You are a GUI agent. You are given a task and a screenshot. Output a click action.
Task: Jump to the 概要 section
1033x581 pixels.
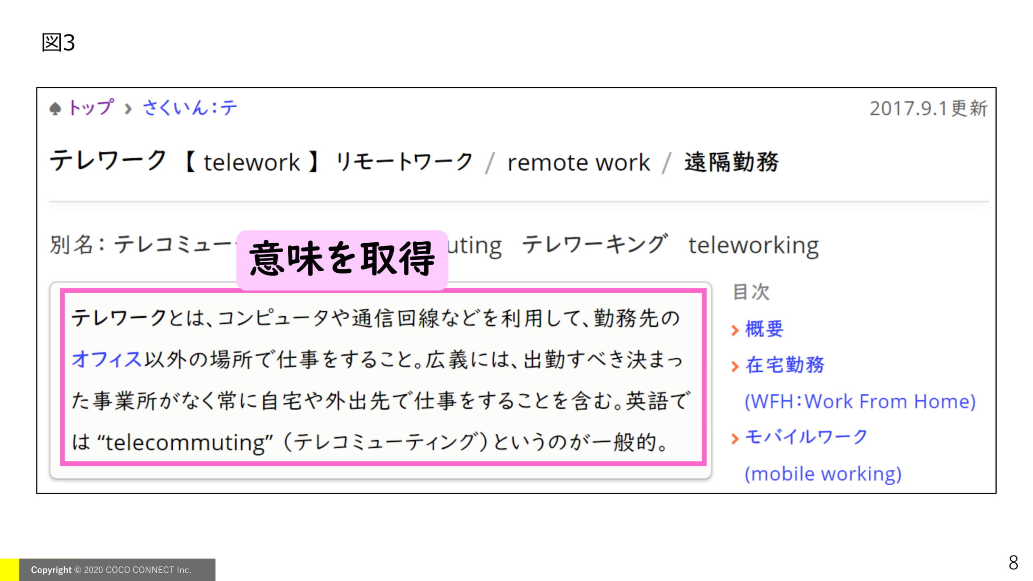[764, 329]
